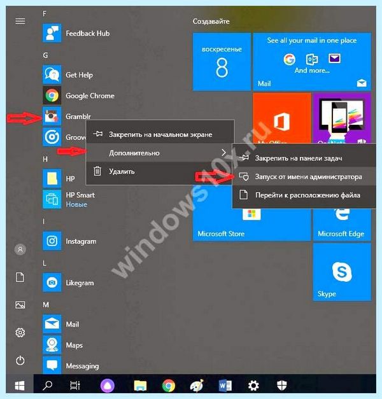Click the Новые label under HP Smart
This screenshot has height=399, width=382.
click(76, 204)
